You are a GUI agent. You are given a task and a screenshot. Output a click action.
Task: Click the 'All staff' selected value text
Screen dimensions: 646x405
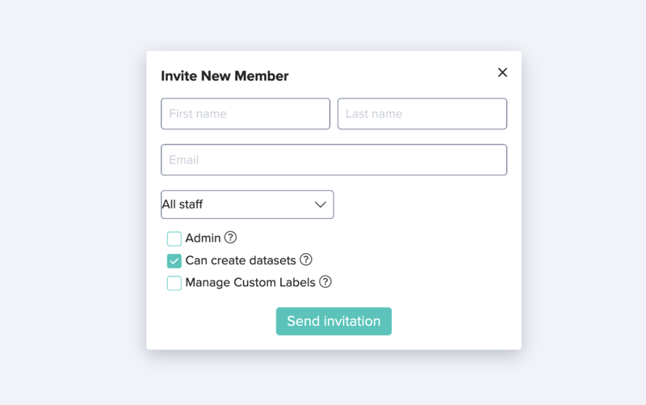(182, 205)
